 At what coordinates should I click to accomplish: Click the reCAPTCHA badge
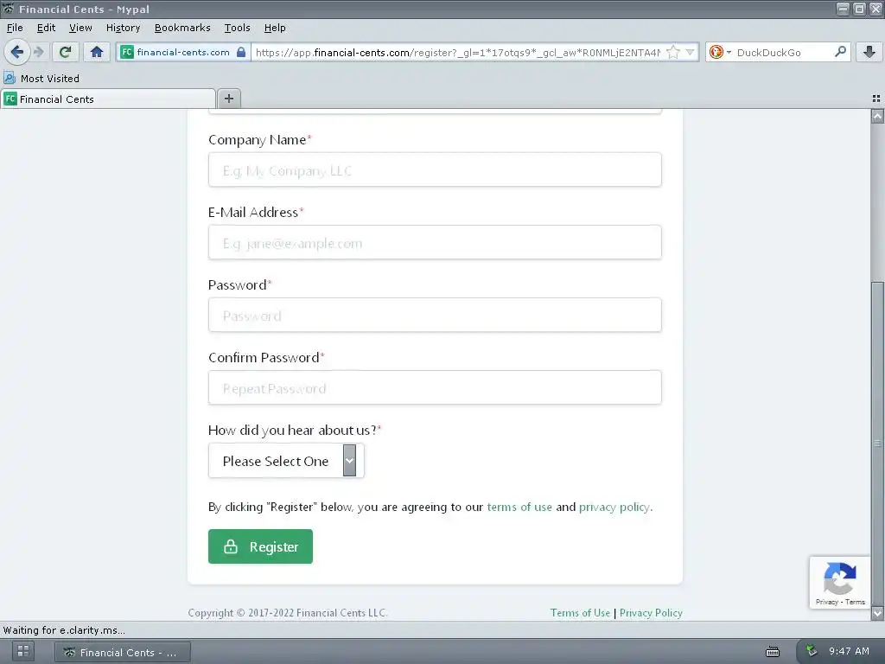click(x=840, y=583)
